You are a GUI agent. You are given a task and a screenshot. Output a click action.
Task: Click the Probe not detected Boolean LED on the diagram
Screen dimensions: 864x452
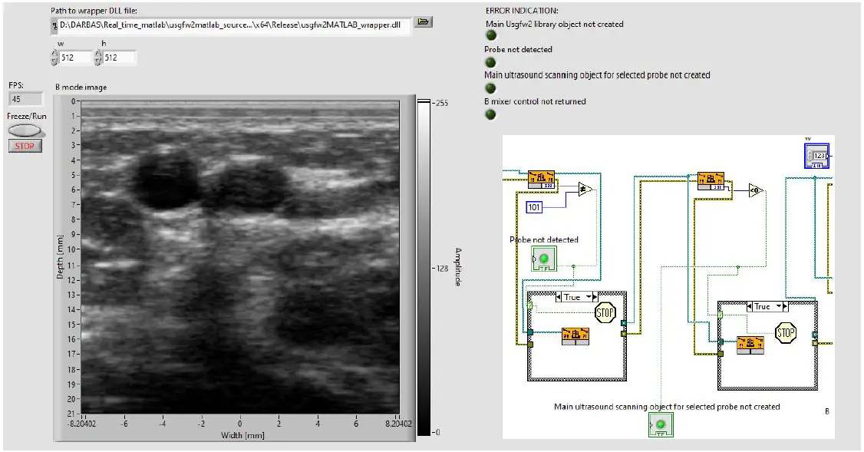pos(544,257)
